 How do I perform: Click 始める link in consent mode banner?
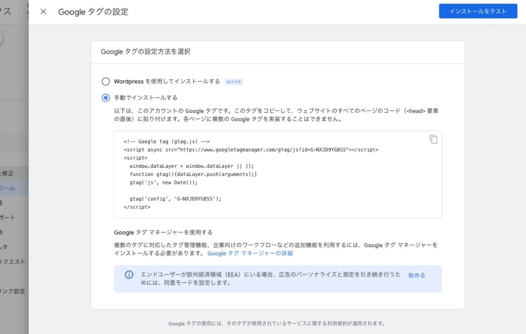point(417,275)
